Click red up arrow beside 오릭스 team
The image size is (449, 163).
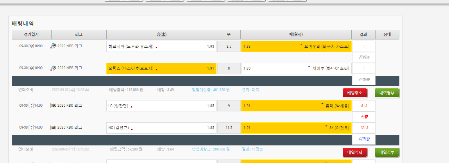157,70
